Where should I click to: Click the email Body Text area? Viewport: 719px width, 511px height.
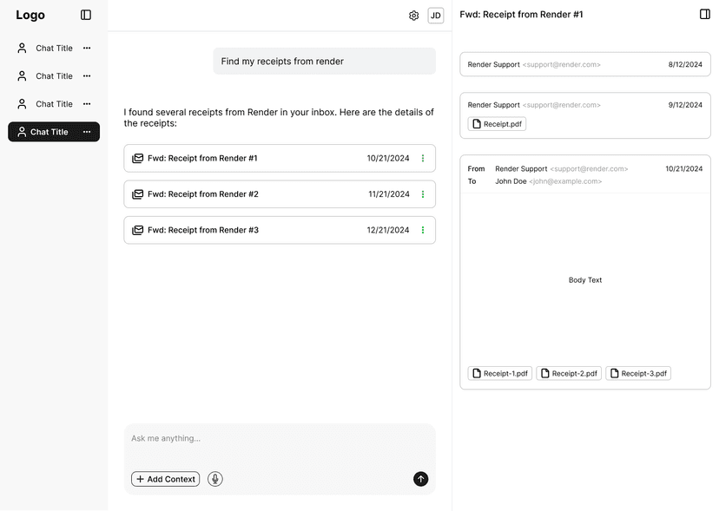click(585, 280)
